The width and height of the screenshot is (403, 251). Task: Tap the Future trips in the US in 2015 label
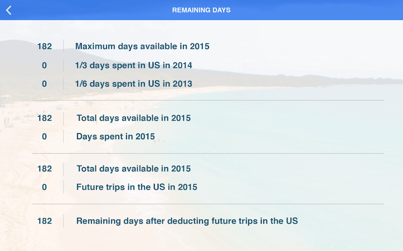[137, 187]
